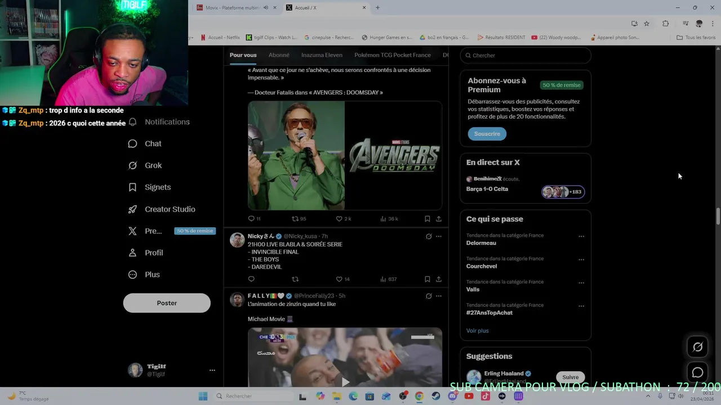The width and height of the screenshot is (721, 405).
Task: Reply to Nicky's live blabla post
Action: click(x=251, y=279)
